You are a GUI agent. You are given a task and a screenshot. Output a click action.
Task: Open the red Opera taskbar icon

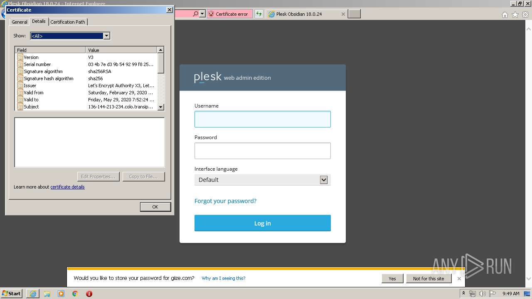(89, 294)
